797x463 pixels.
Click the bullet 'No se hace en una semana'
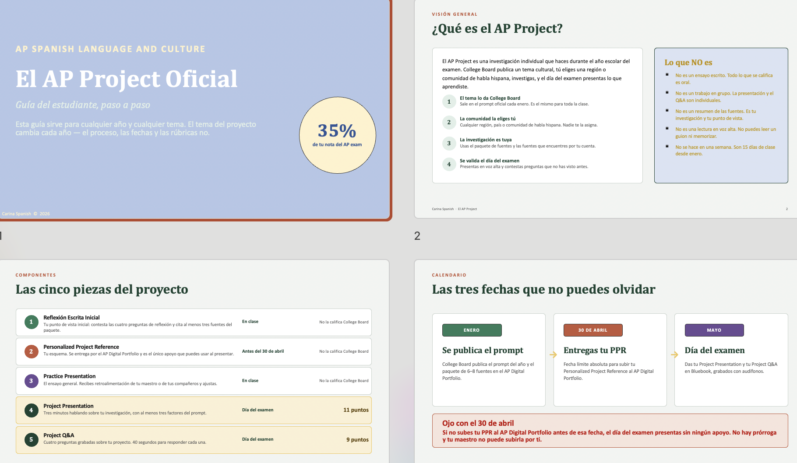click(725, 151)
